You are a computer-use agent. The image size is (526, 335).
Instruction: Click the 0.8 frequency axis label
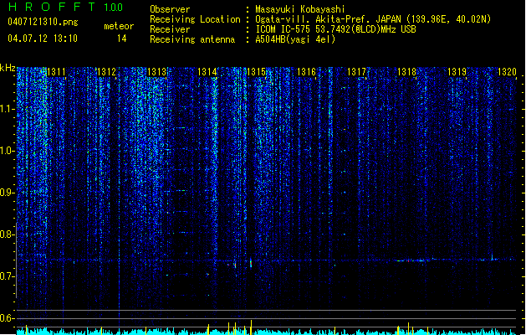7,234
